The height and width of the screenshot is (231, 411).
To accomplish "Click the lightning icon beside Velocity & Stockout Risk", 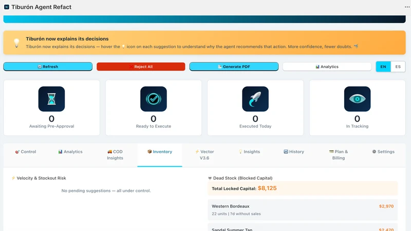I will click(13, 178).
